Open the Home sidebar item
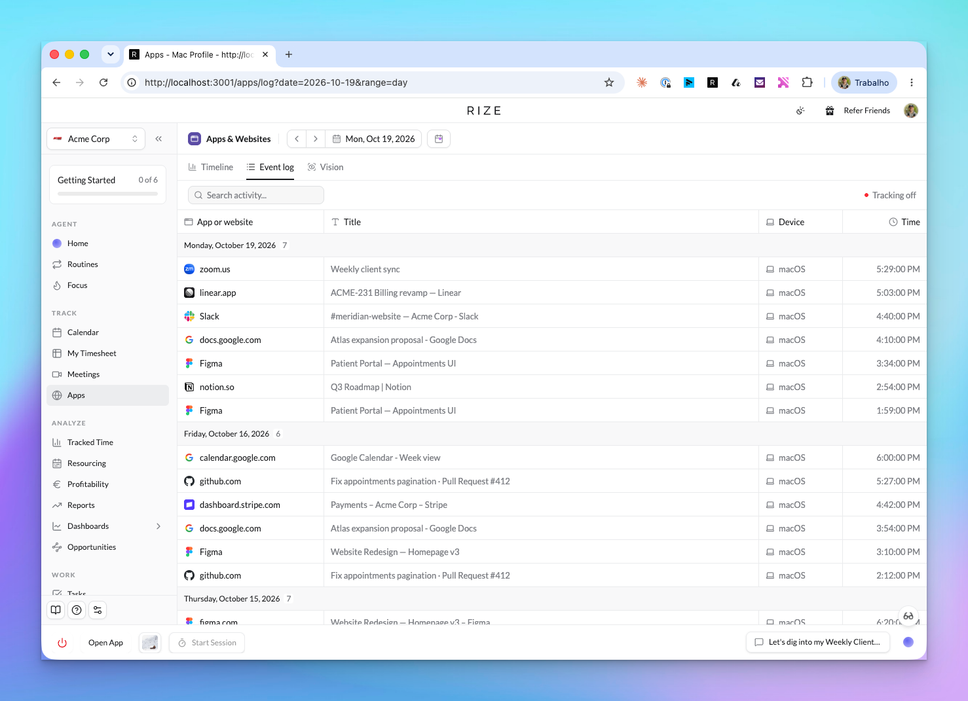968x701 pixels. pyautogui.click(x=107, y=243)
